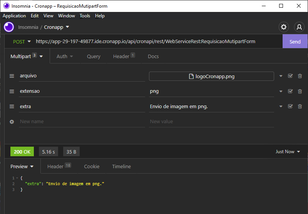308x214 pixels.
Task: Switch to the Query tab
Action: tap(94, 56)
